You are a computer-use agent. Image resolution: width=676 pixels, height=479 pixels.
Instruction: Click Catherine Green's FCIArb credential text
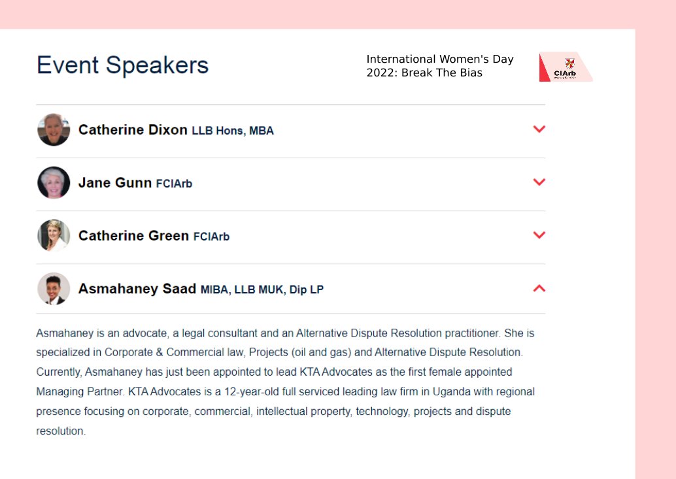coord(211,237)
